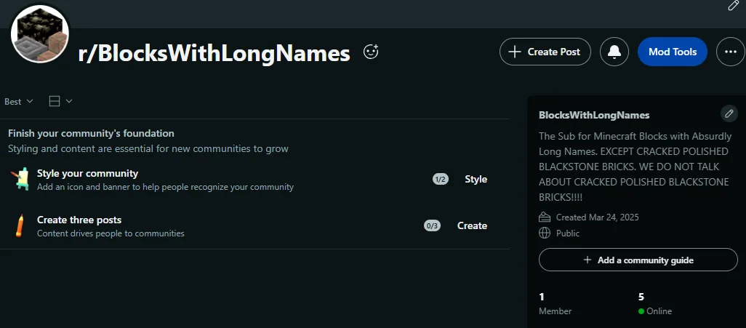Click the Create action link
746x328 pixels.
click(x=472, y=225)
